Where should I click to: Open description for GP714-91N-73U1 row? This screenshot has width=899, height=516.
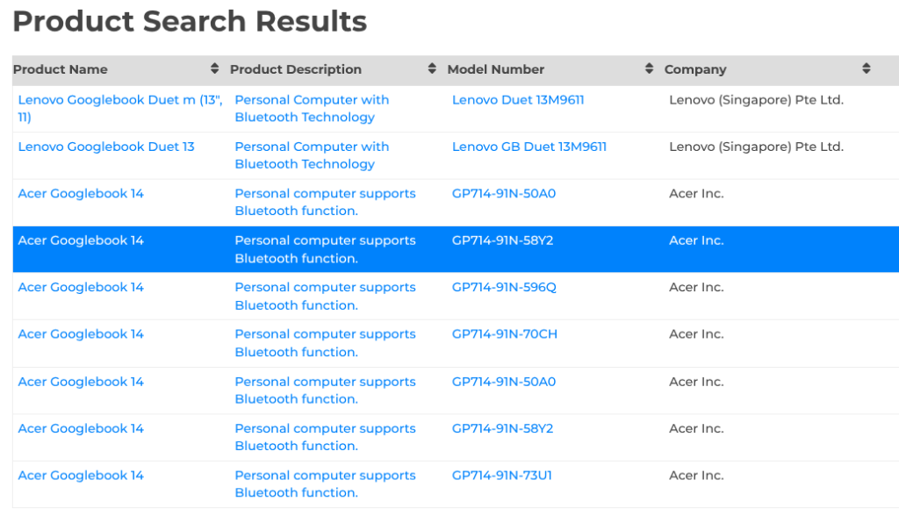pyautogui.click(x=325, y=484)
